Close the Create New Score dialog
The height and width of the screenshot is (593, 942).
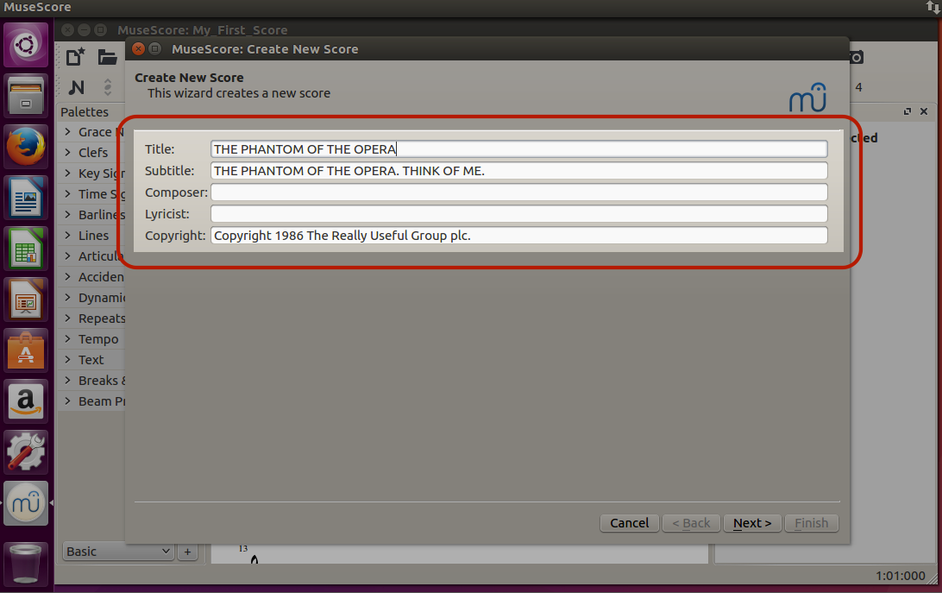(x=138, y=48)
